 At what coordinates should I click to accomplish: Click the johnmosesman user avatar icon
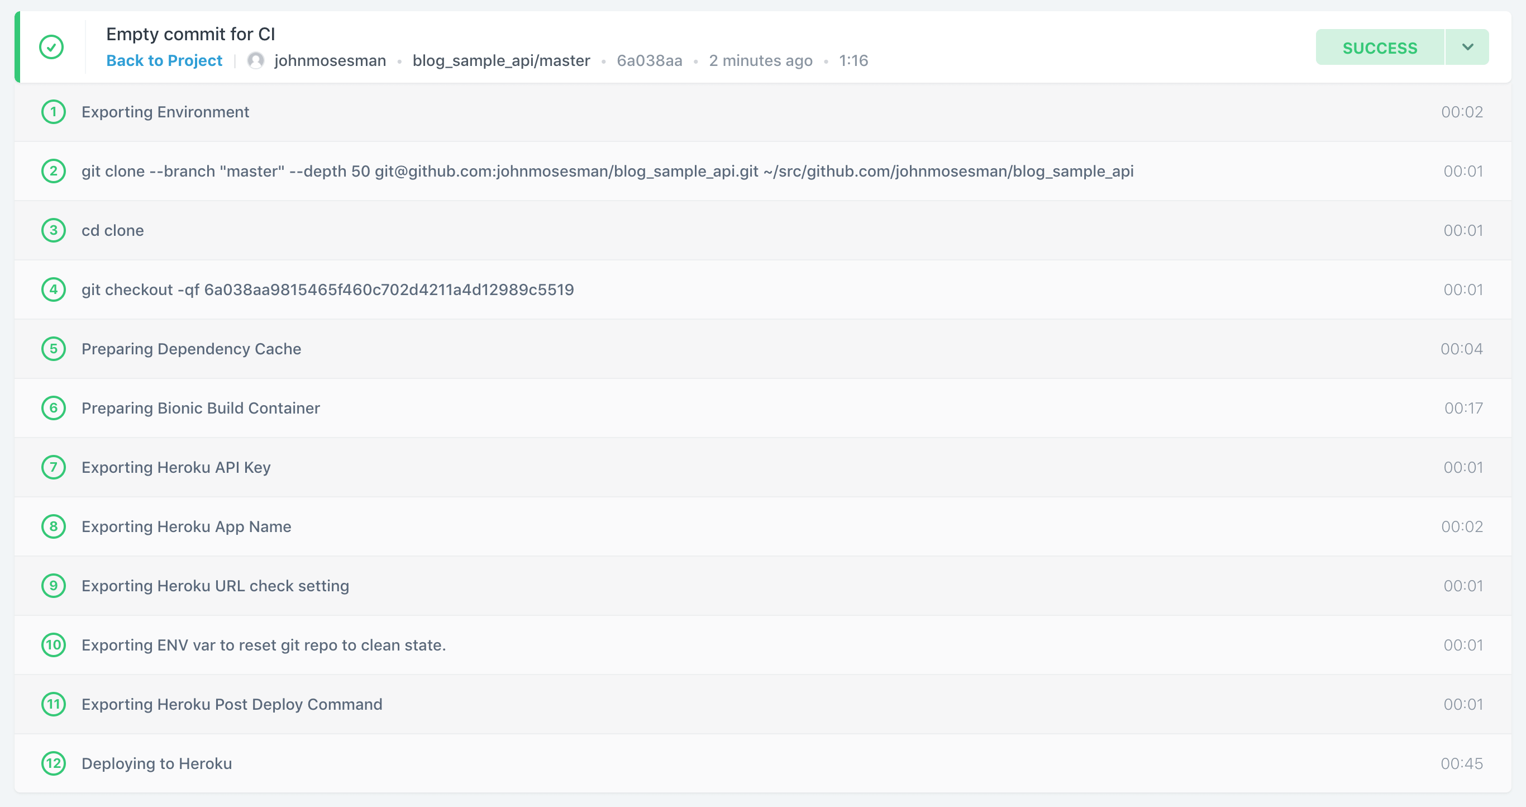pyautogui.click(x=255, y=60)
